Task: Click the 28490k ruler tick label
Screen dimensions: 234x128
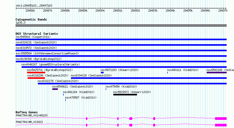Action: (x=100, y=11)
